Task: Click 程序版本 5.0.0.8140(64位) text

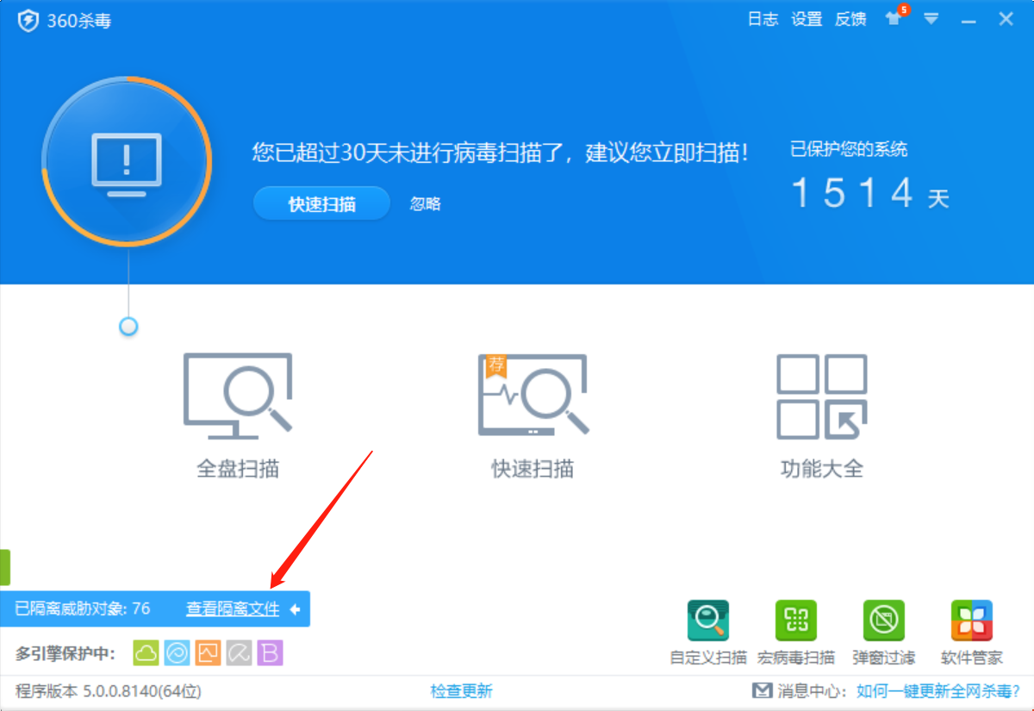Action: [x=109, y=690]
